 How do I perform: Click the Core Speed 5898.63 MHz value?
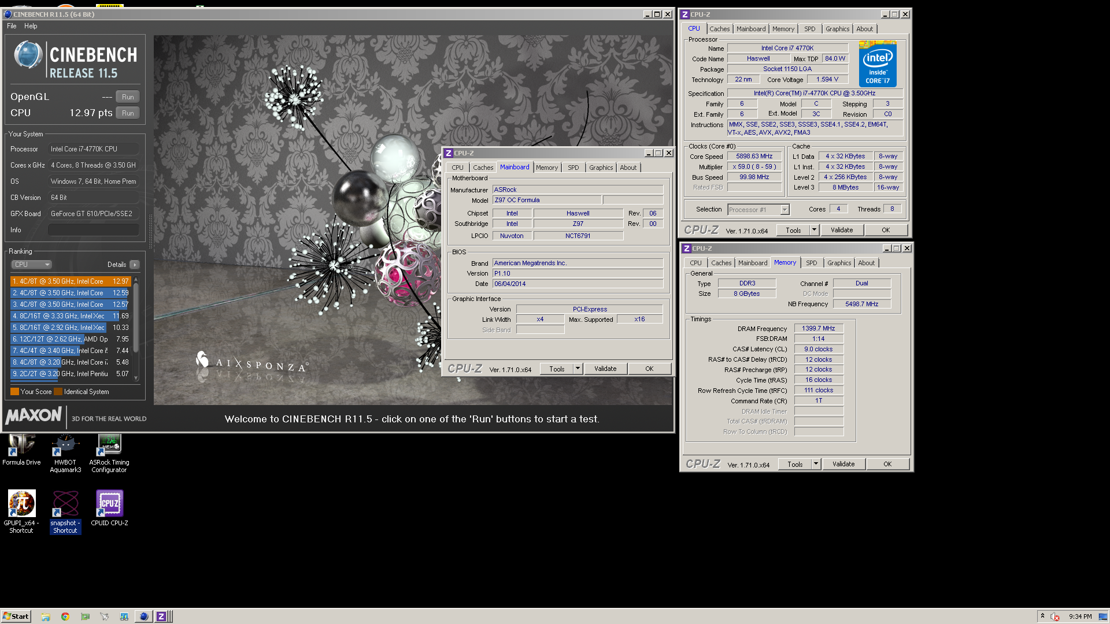754,156
